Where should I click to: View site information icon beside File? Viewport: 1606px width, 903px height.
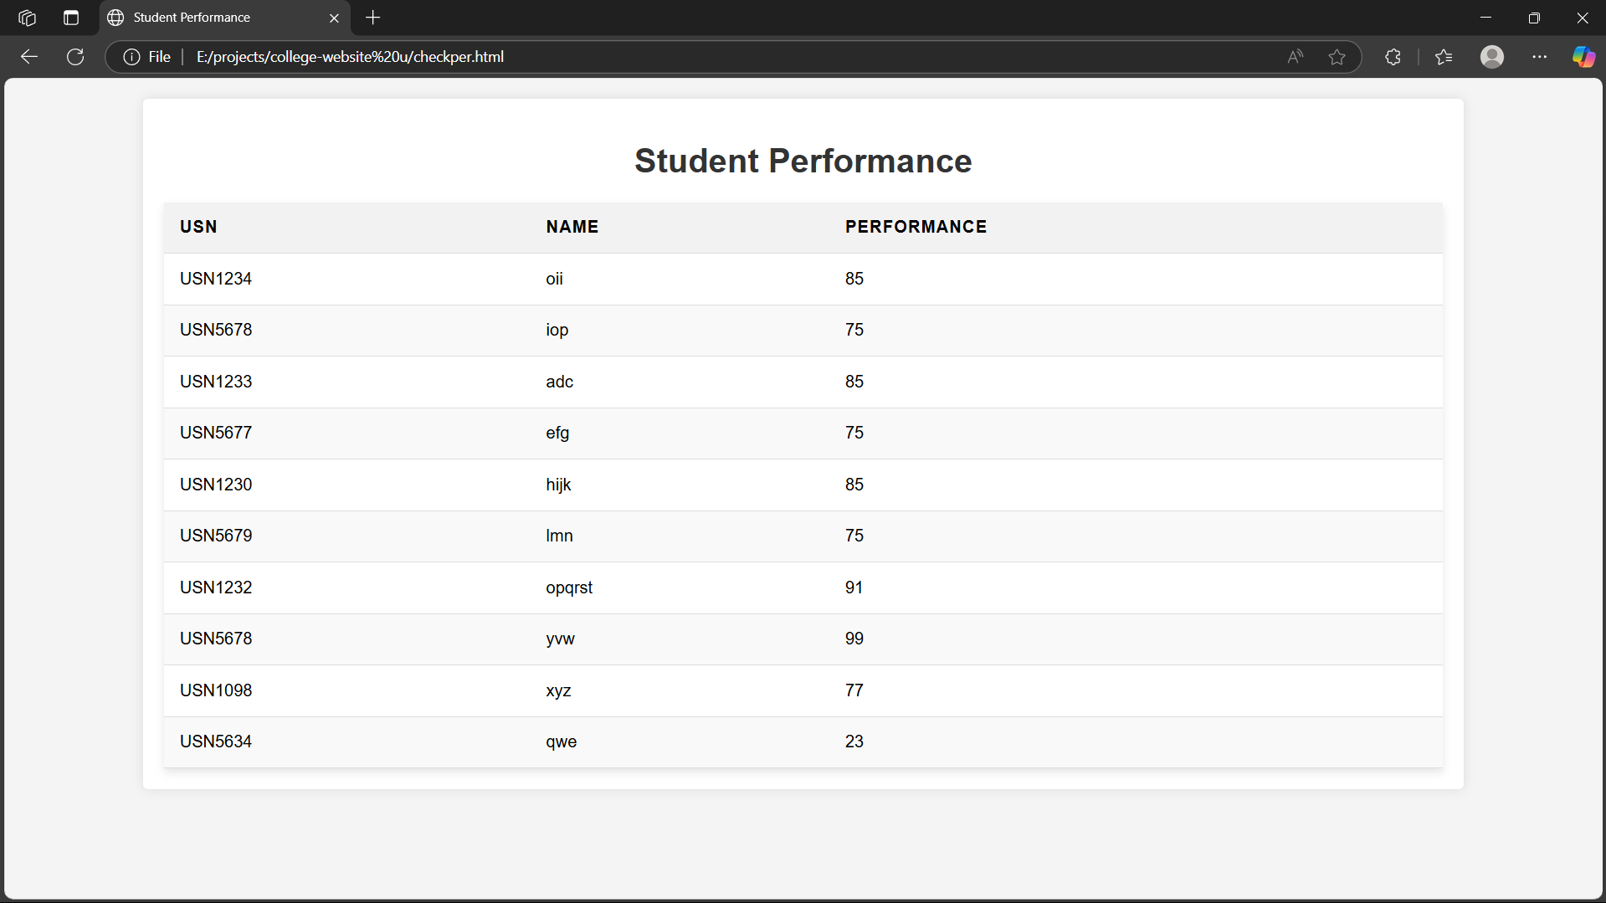pyautogui.click(x=131, y=57)
